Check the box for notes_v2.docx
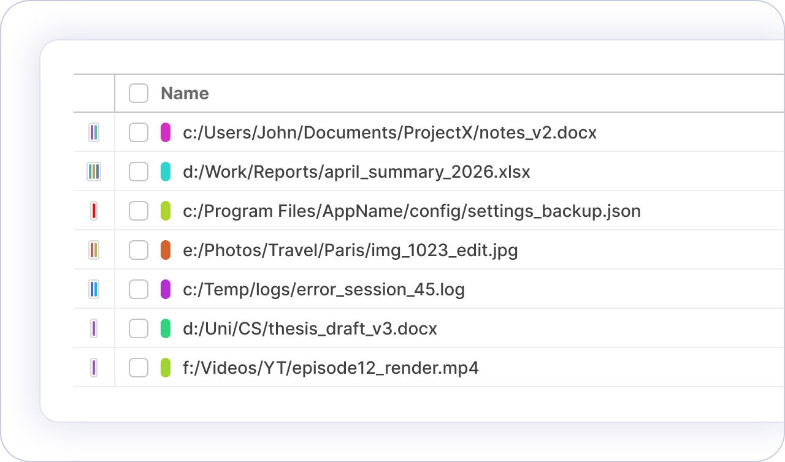The image size is (785, 462). [139, 132]
